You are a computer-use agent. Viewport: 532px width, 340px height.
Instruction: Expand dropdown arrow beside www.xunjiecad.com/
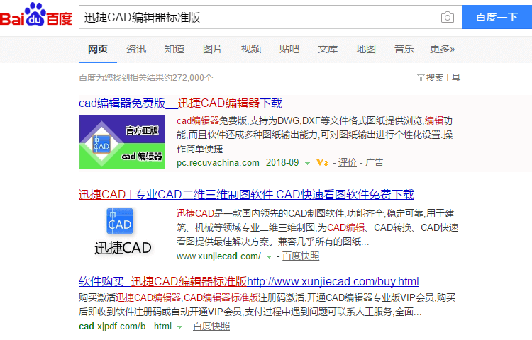[x=269, y=257]
